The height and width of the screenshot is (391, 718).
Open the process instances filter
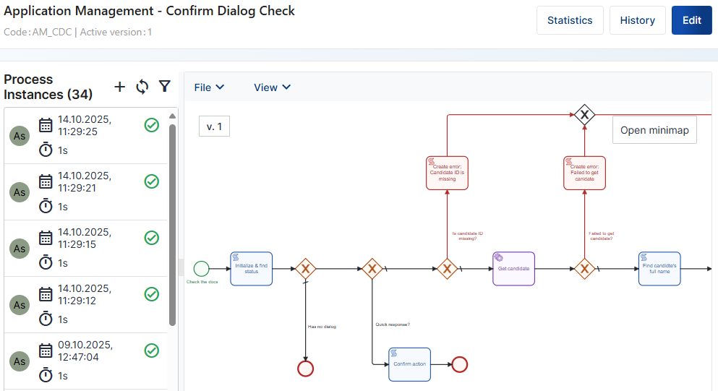coord(165,87)
